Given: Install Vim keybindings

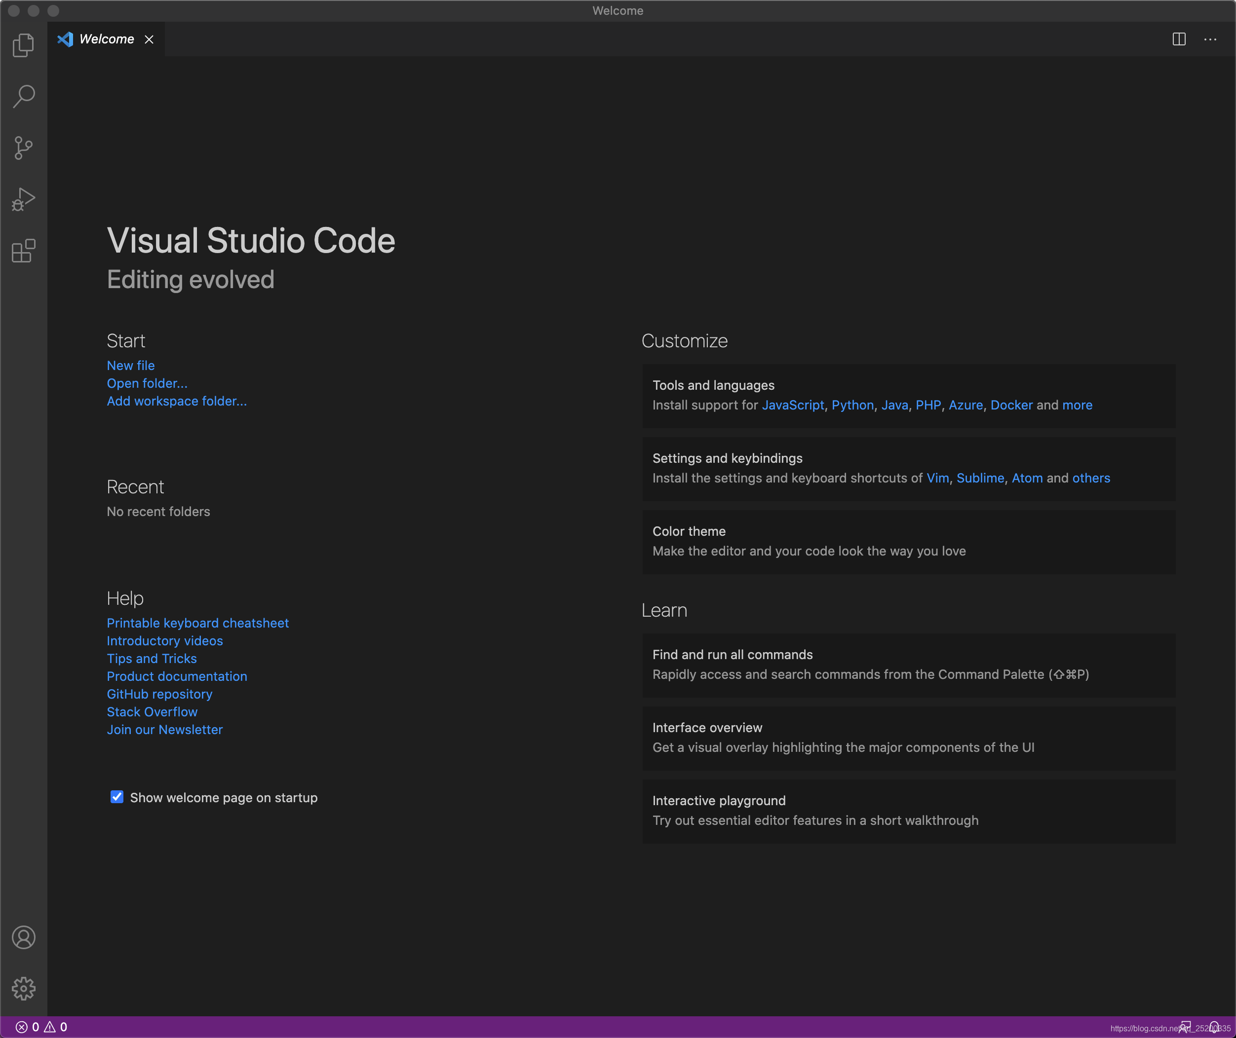Looking at the screenshot, I should 937,478.
